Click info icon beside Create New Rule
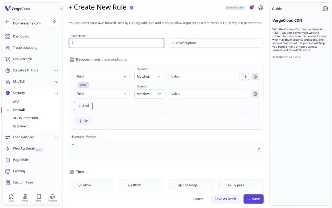The height and width of the screenshot is (208, 332). 132,8
